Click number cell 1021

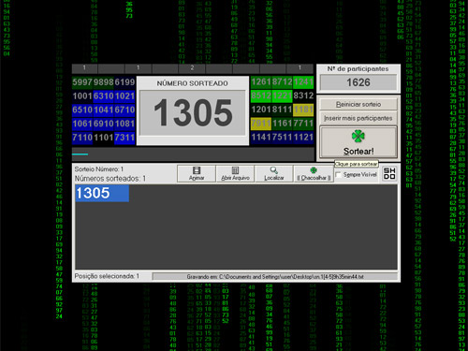click(124, 96)
